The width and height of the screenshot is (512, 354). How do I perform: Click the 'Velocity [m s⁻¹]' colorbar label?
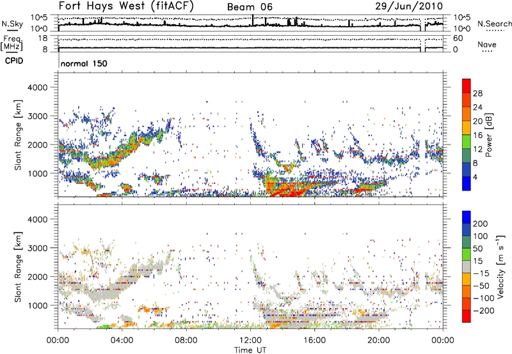500,266
